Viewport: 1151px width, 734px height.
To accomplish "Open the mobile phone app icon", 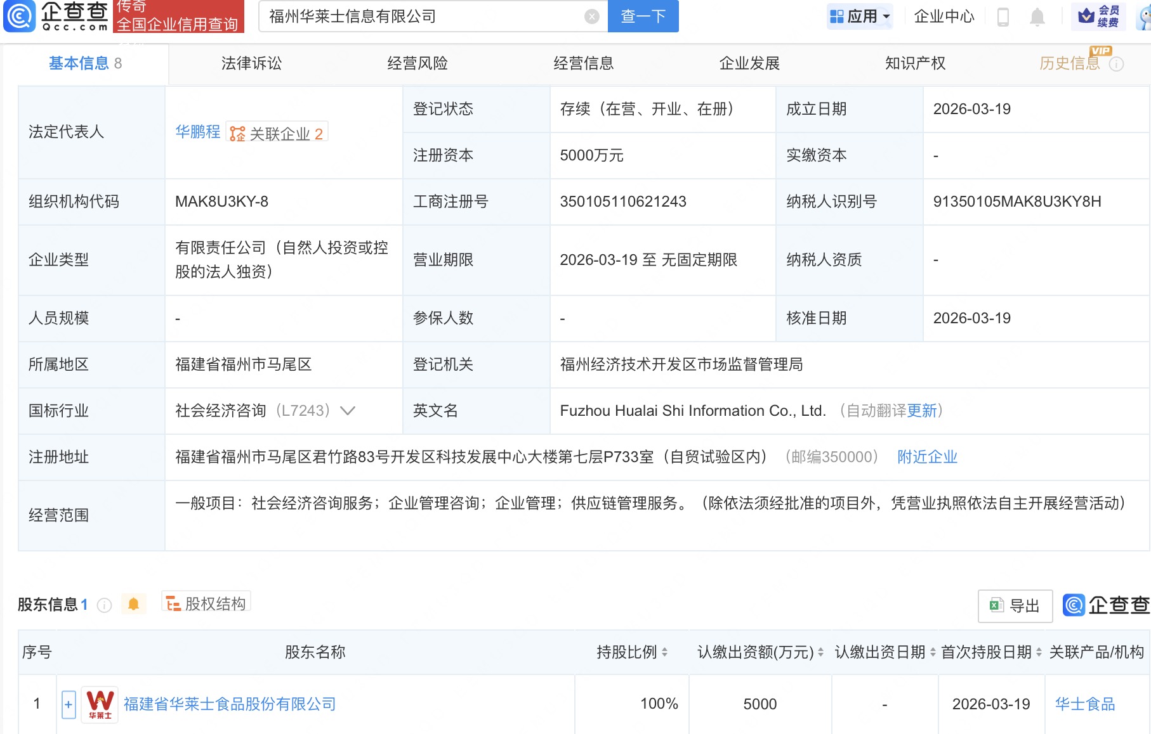I will click(1003, 16).
